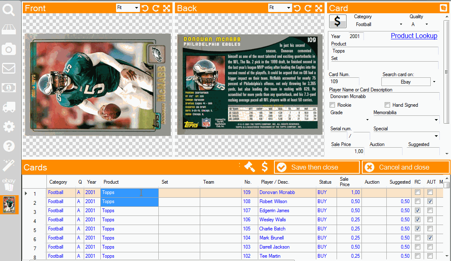Screen dimensions: 451x261
Task: Sort by the Suggested column header
Action: [x=400, y=182]
